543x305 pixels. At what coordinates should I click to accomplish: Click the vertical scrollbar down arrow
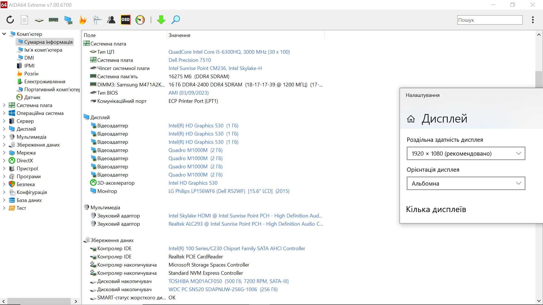[x=539, y=301]
